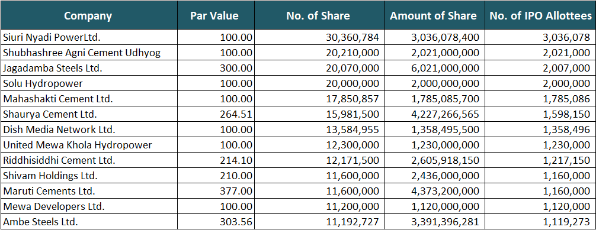Click the Shivam Holdings Ltd. cell
The width and height of the screenshot is (596, 230).
[x=88, y=176]
